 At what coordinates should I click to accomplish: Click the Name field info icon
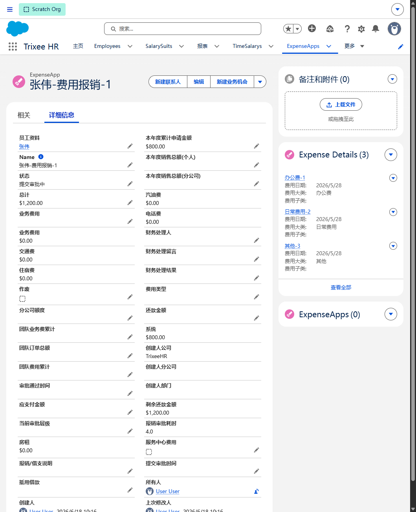(41, 157)
